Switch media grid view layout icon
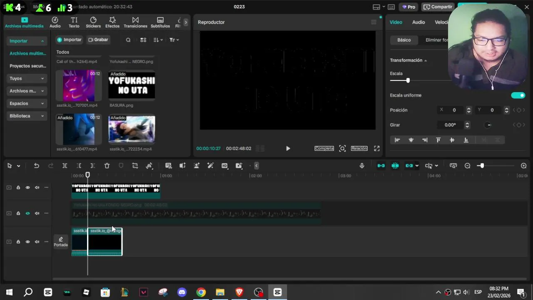This screenshot has width=533, height=300. coord(143,40)
